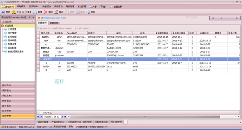Click the 帮助 help icon in toolbar
The image size is (242, 130).
point(3,12)
